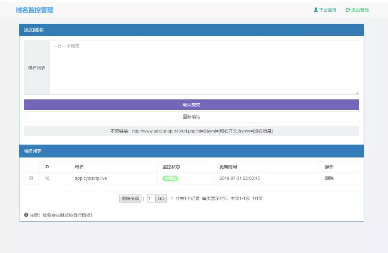Click the app.cydiavip.live domain cell

(x=91, y=178)
